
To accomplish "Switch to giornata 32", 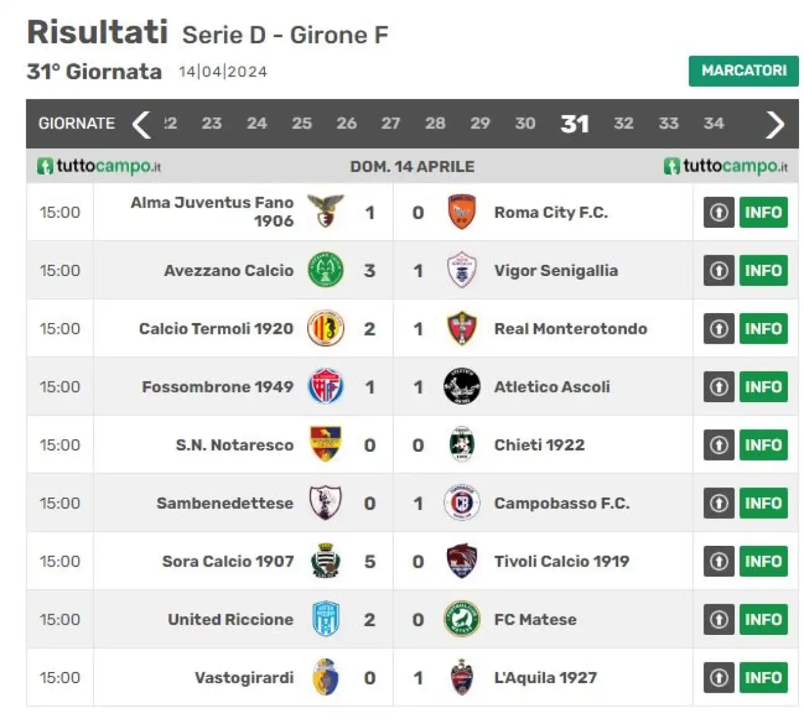I will (x=623, y=124).
